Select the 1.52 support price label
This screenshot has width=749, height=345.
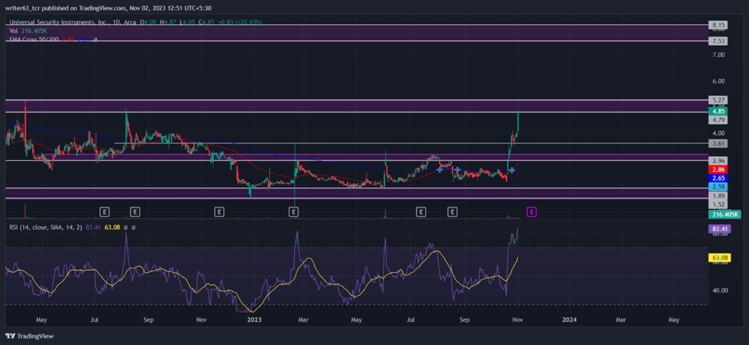tap(718, 205)
